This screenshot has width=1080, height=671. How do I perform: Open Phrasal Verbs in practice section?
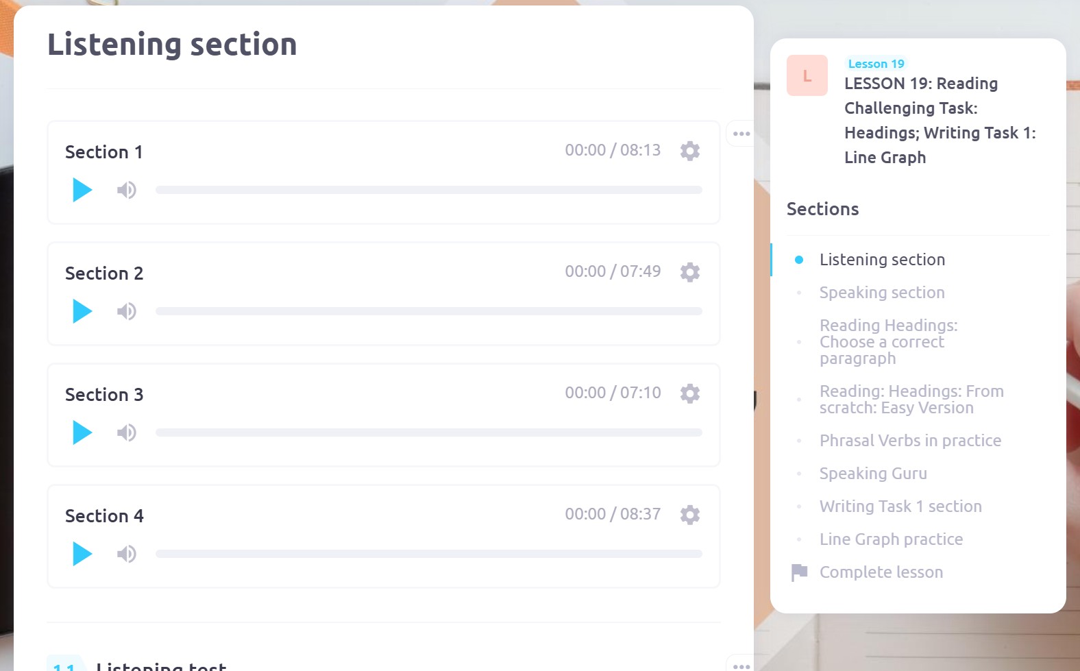pyautogui.click(x=910, y=441)
